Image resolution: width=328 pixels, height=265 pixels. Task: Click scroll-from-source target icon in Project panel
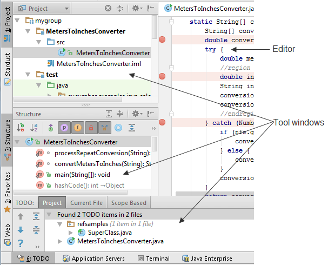click(108, 9)
